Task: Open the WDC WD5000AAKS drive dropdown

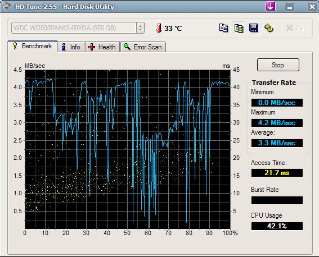Action: pos(78,28)
